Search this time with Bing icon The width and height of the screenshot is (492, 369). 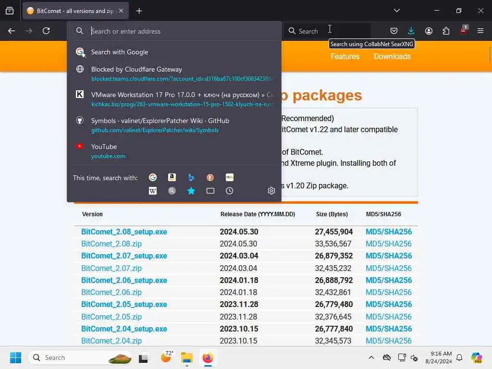191,177
